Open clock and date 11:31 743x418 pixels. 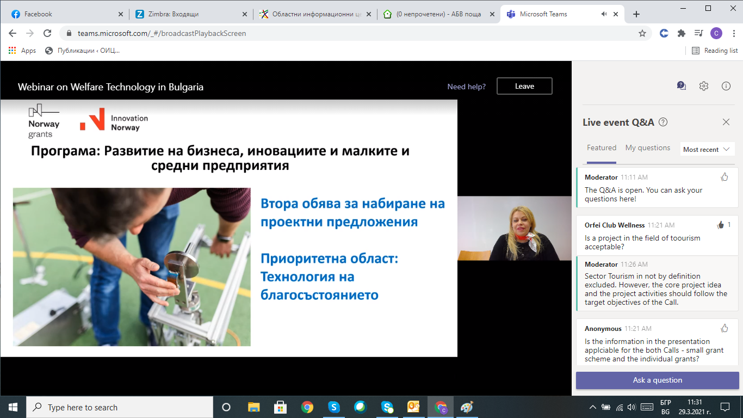pyautogui.click(x=695, y=407)
